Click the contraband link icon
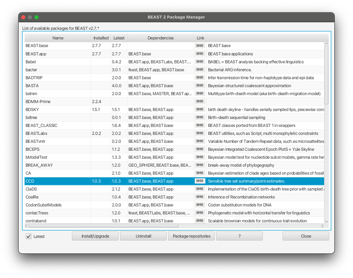The height and width of the screenshot is (278, 353). pyautogui.click(x=200, y=221)
